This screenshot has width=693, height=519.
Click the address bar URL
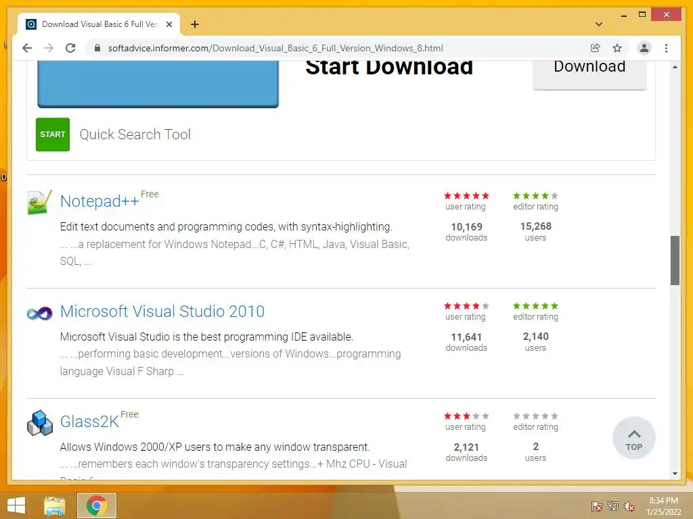275,48
